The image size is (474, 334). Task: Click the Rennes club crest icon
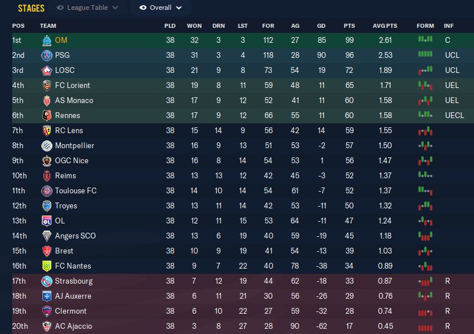46,116
